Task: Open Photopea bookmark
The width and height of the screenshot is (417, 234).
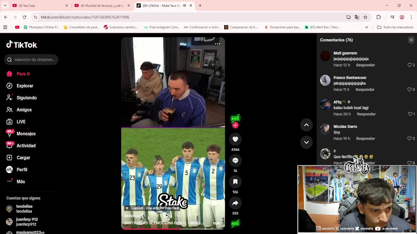Action: coord(41,27)
